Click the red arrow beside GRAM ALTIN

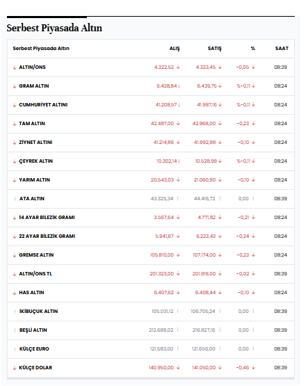click(15, 86)
